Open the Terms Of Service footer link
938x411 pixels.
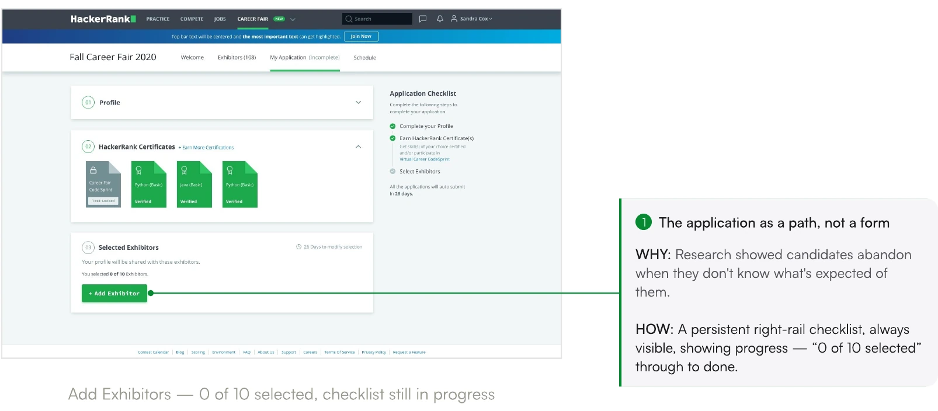pos(339,352)
